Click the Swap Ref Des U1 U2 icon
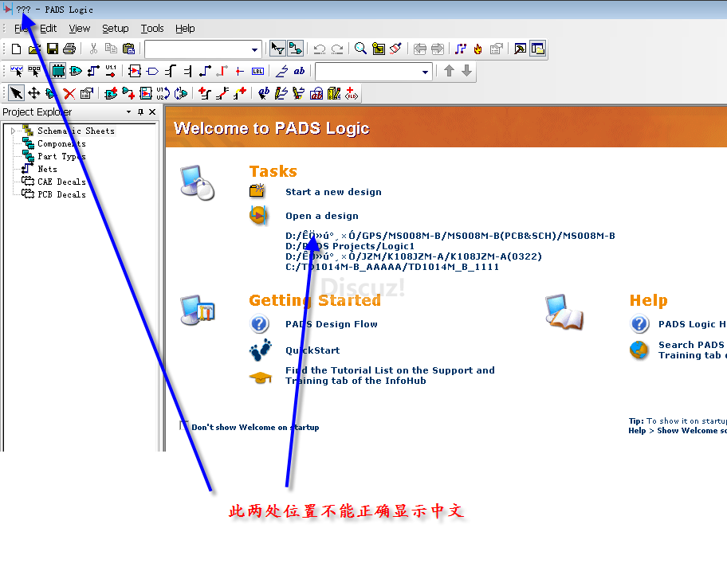 (163, 94)
